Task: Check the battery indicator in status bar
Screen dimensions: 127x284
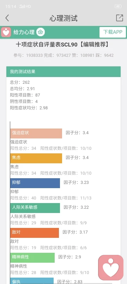Action: tap(118, 6)
